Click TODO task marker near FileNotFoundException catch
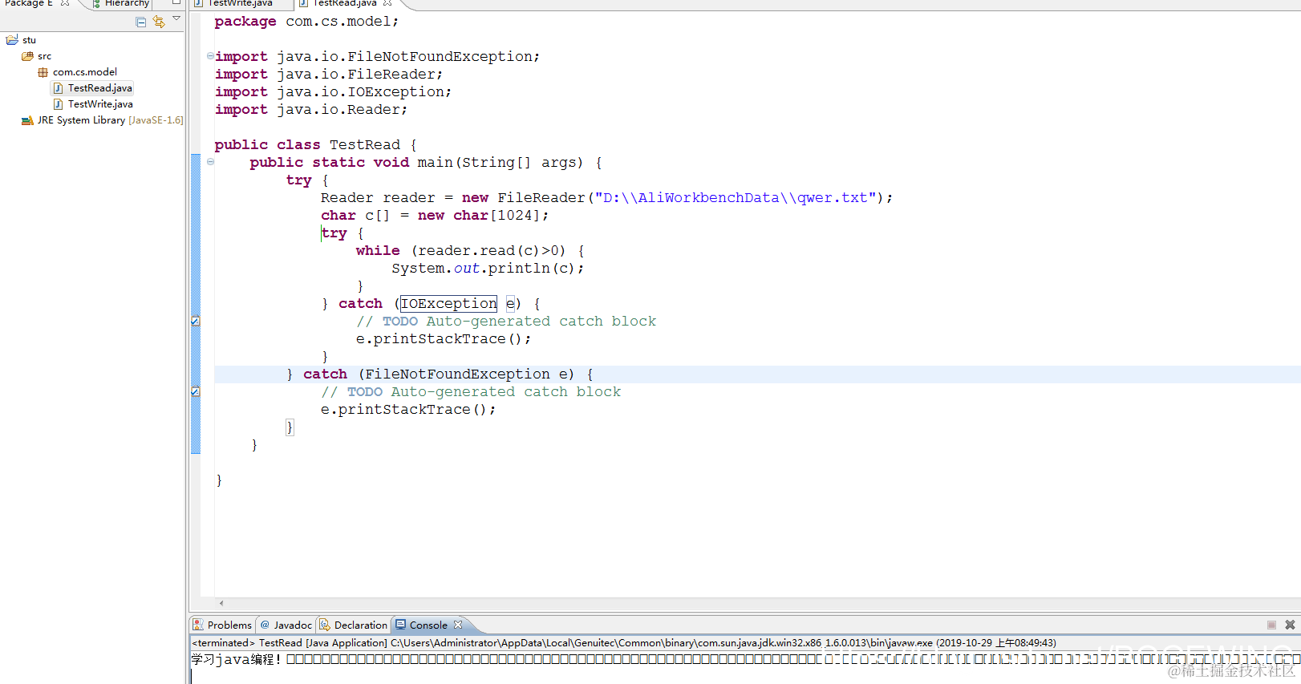The width and height of the screenshot is (1301, 684). pos(196,392)
